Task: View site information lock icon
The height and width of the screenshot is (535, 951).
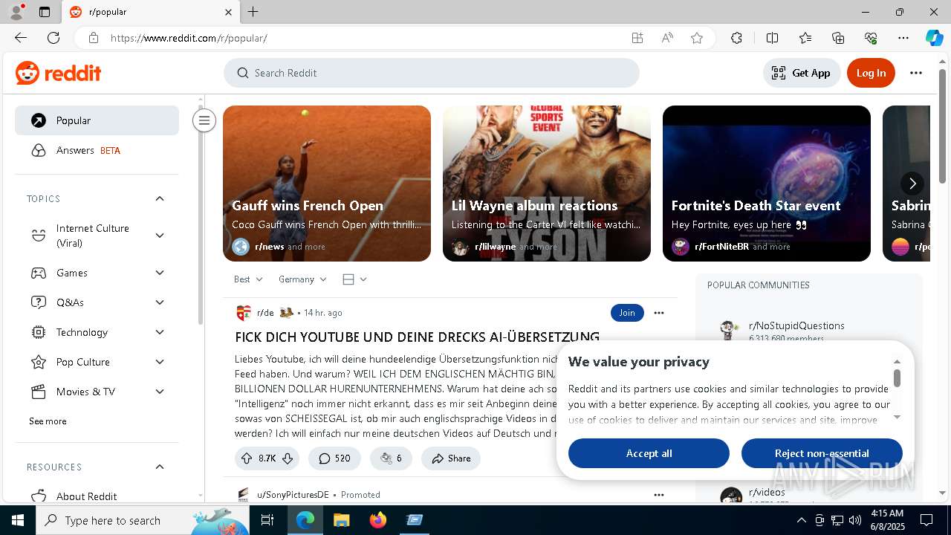Action: [93, 38]
